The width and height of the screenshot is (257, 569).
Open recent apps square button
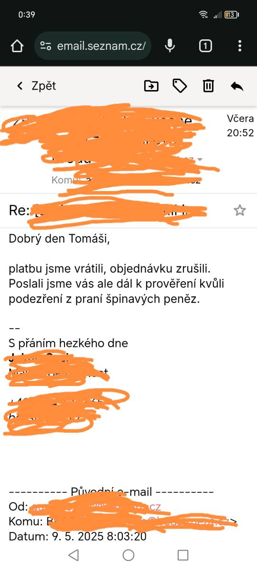click(183, 555)
